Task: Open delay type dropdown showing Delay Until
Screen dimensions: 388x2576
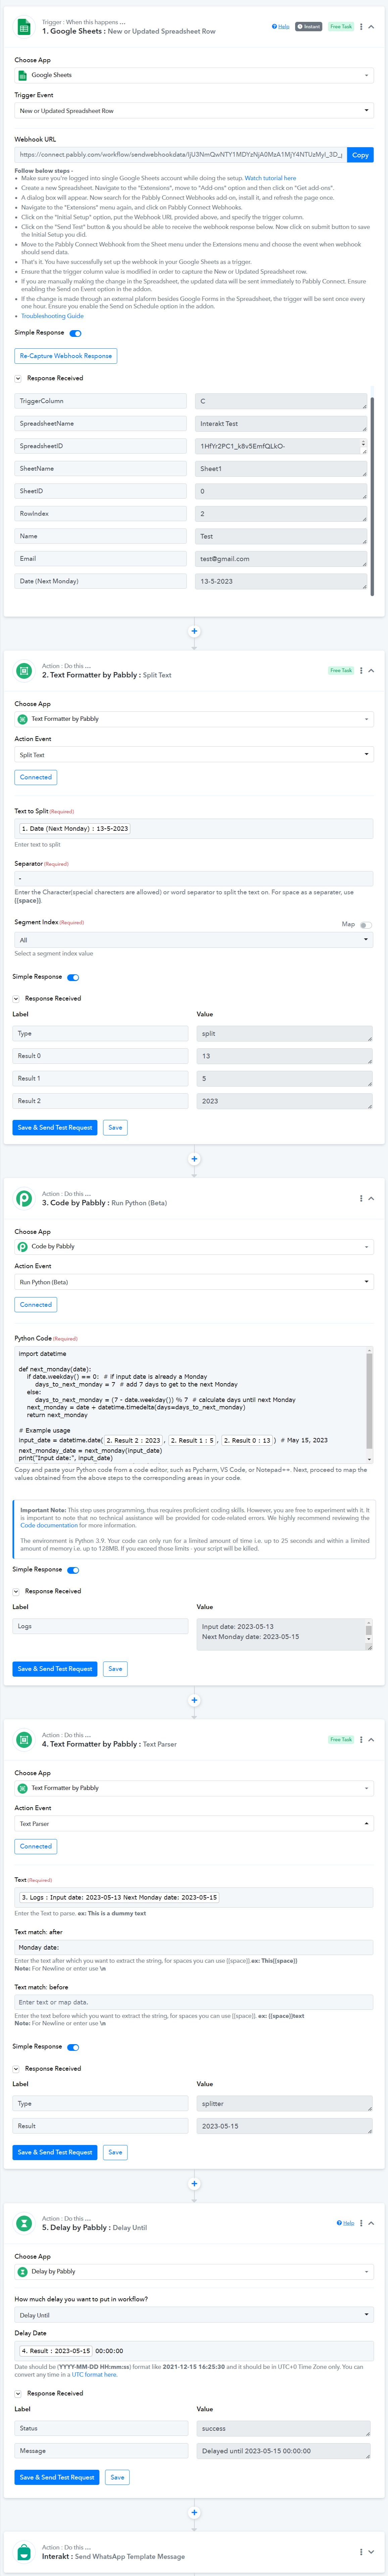Action: click(194, 2315)
